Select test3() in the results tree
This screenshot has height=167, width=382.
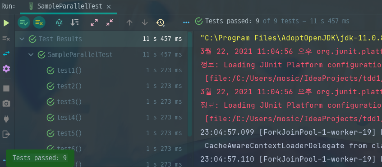pyautogui.click(x=69, y=102)
